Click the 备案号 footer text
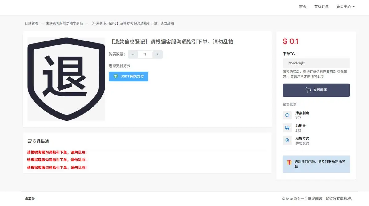The width and height of the screenshot is (369, 206). 30,199
